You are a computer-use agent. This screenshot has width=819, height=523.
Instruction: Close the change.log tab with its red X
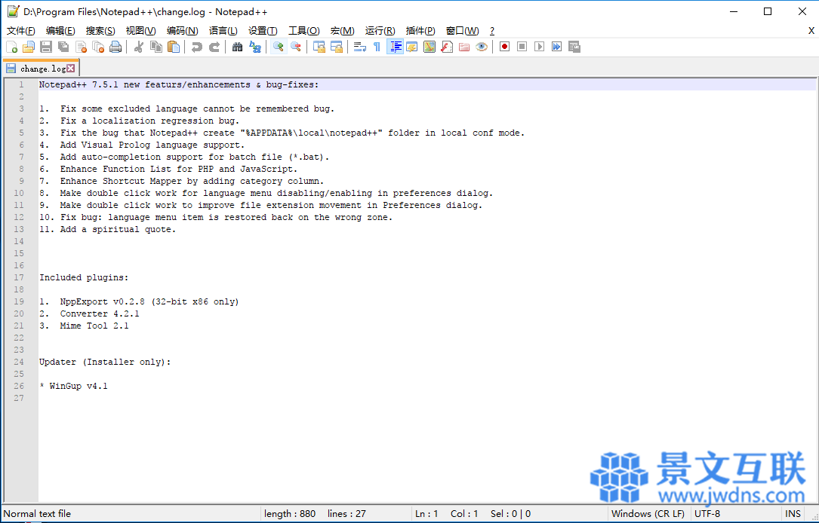pos(70,69)
